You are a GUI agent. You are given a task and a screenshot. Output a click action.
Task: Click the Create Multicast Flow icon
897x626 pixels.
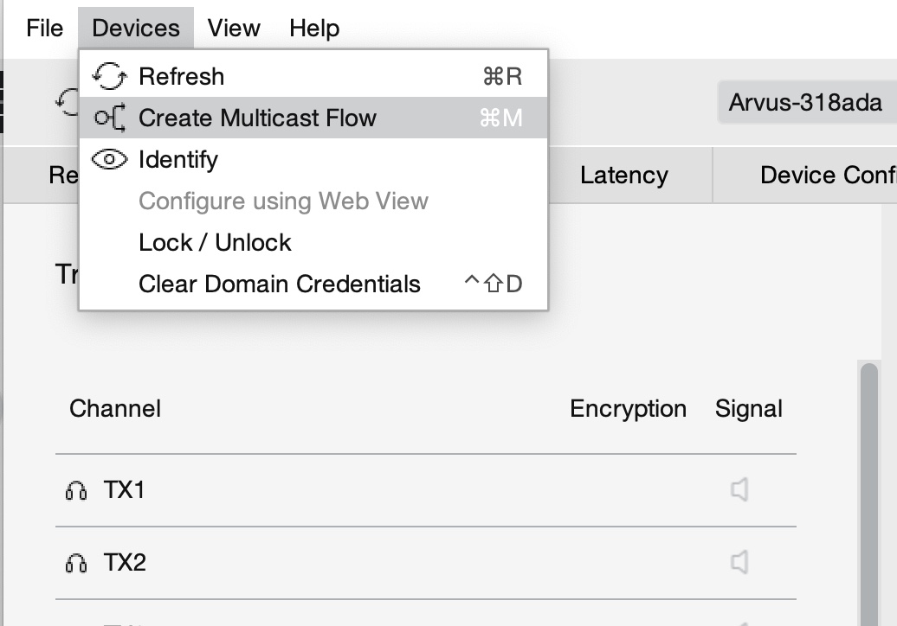tap(109, 118)
